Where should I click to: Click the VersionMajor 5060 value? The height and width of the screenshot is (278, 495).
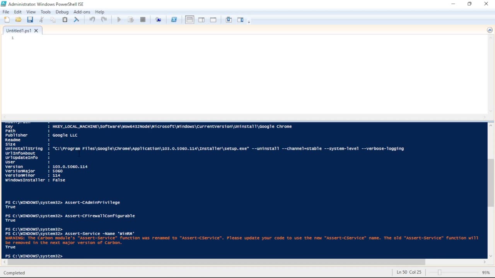click(x=58, y=171)
